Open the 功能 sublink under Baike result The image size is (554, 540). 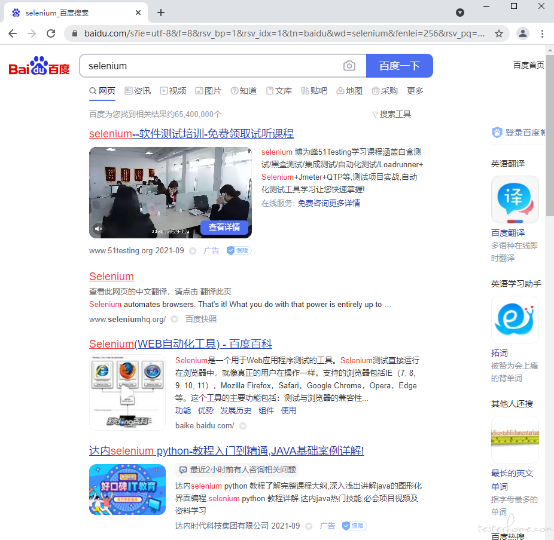click(183, 410)
